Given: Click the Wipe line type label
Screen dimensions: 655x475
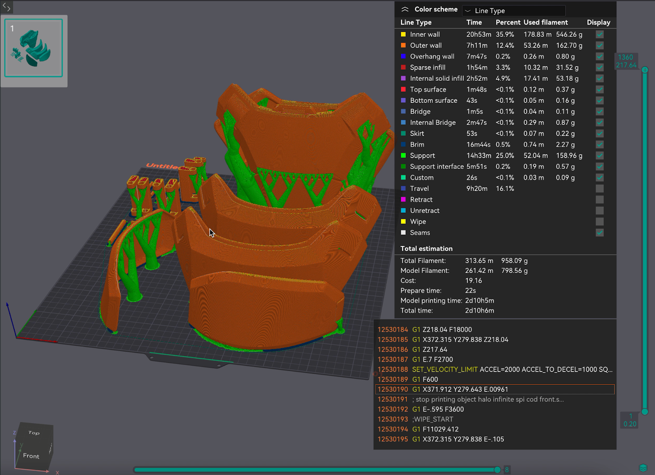Looking at the screenshot, I should [418, 222].
